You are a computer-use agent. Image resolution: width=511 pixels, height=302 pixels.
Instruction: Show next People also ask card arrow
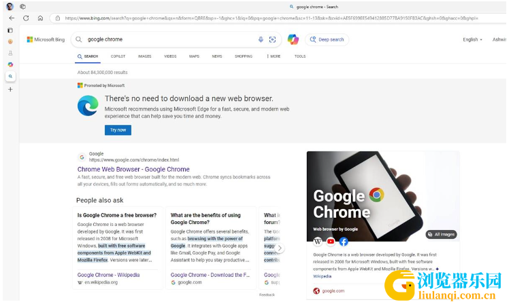tap(279, 248)
